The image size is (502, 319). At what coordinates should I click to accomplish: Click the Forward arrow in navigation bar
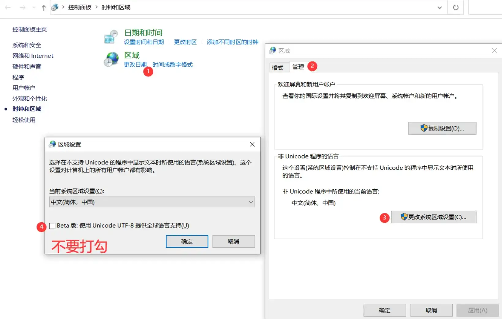click(22, 7)
